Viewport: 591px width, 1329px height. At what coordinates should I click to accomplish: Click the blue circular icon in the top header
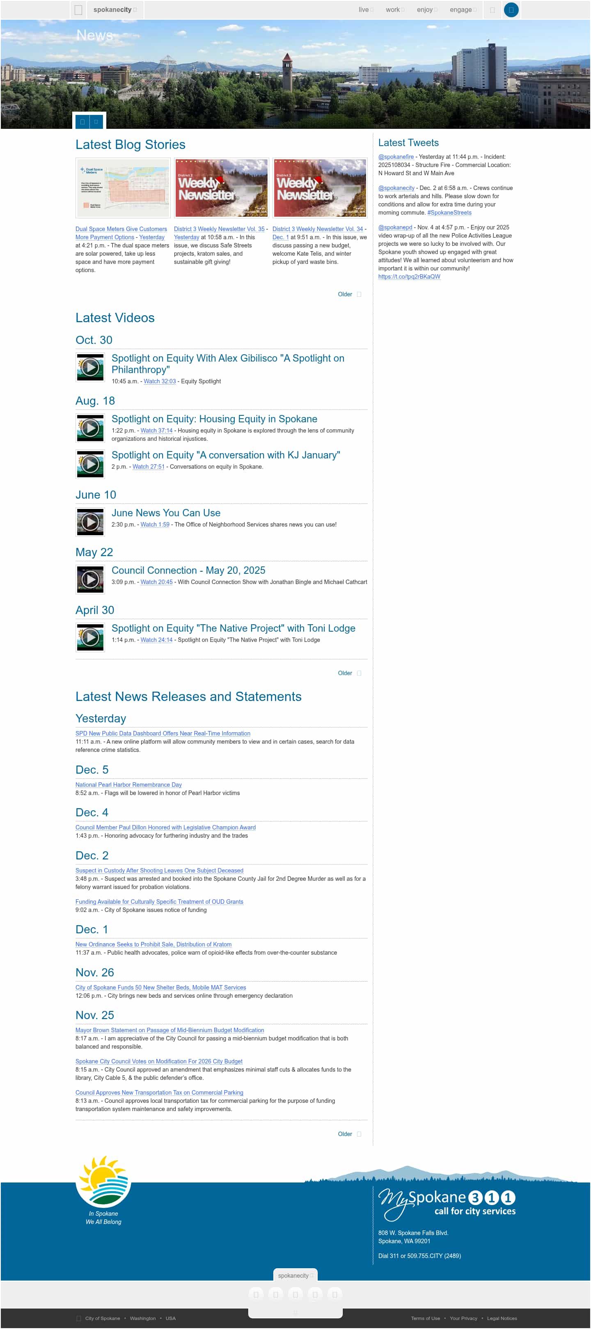pos(511,10)
